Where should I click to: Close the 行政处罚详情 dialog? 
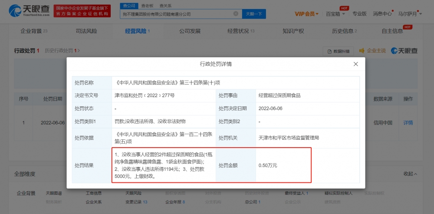pos(356,64)
